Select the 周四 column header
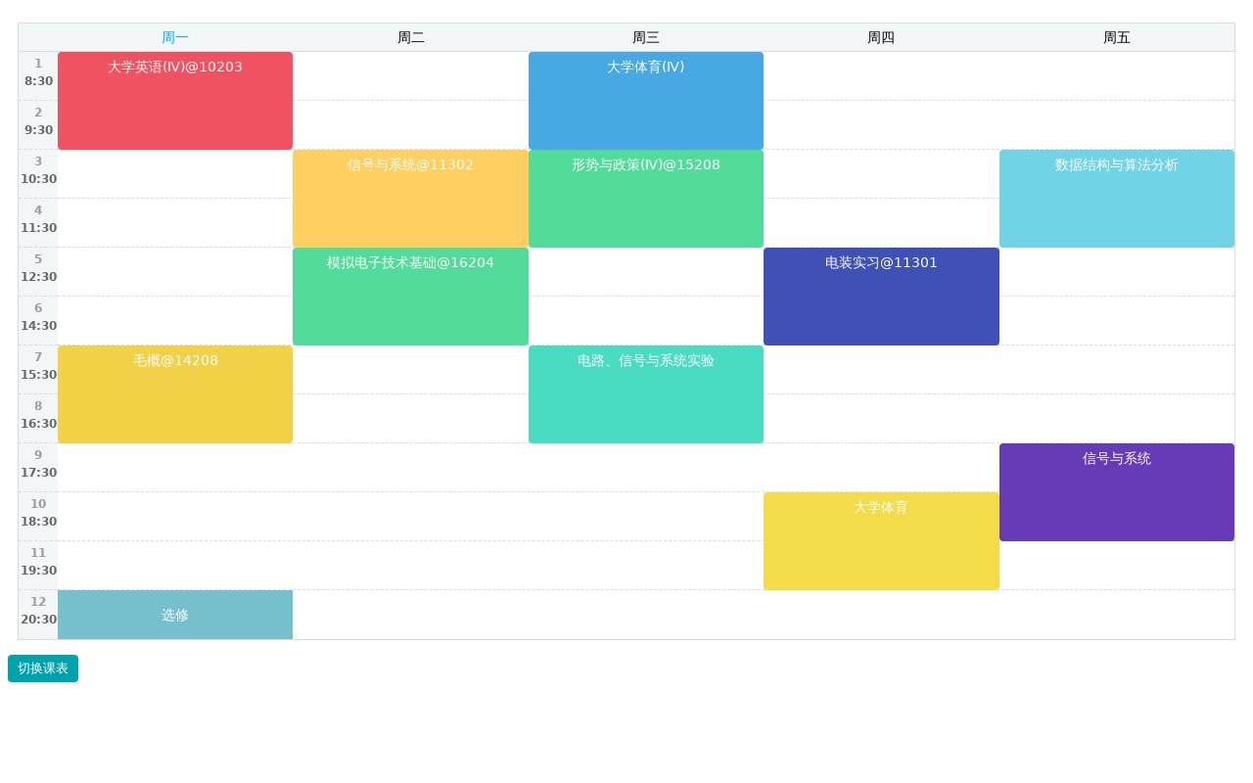The height and width of the screenshot is (783, 1253). (881, 37)
